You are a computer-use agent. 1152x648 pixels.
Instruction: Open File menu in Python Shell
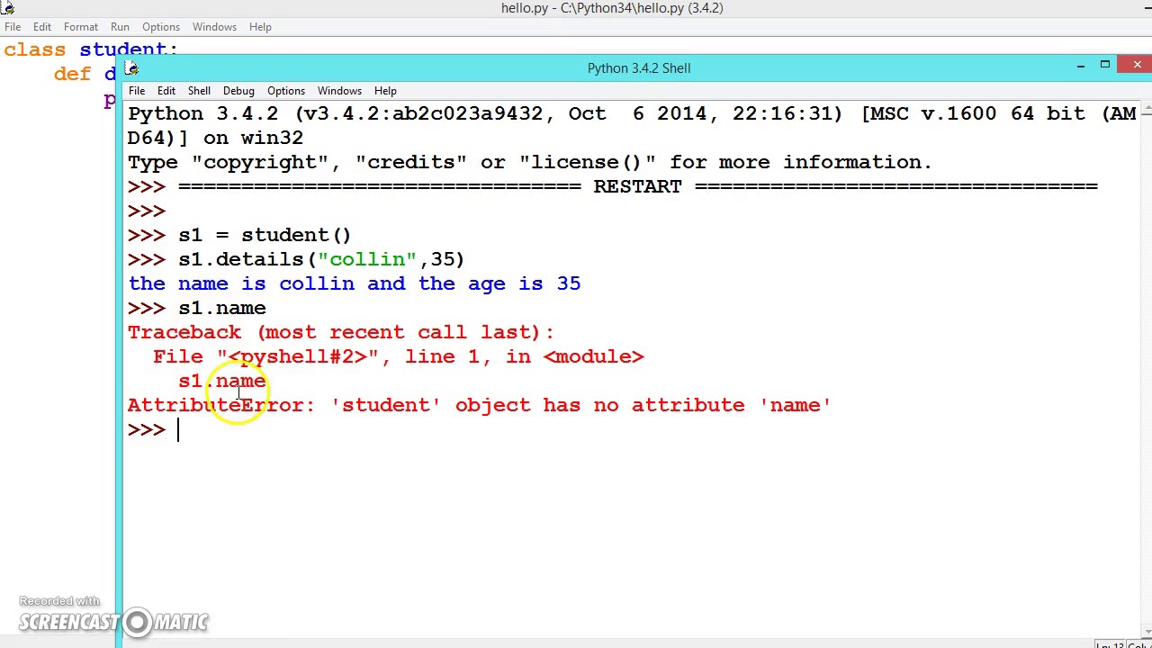136,91
